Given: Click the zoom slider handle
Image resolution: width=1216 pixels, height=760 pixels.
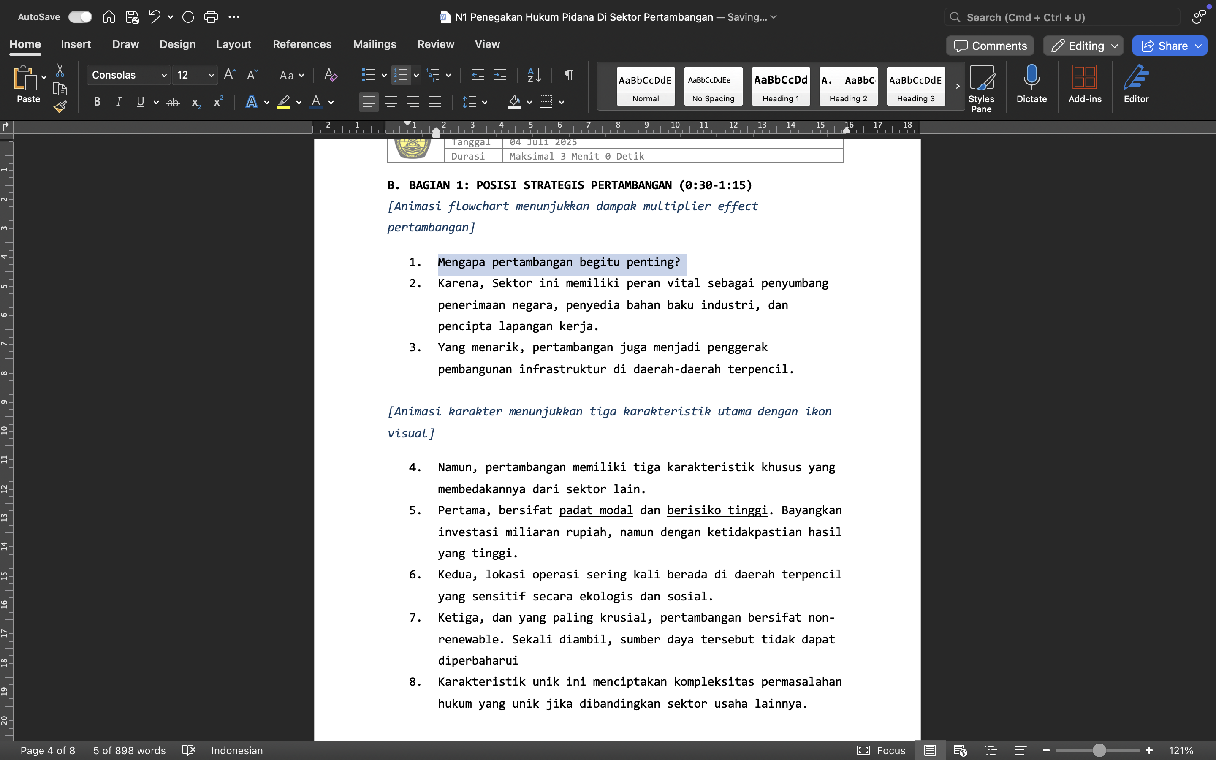Looking at the screenshot, I should (1099, 750).
